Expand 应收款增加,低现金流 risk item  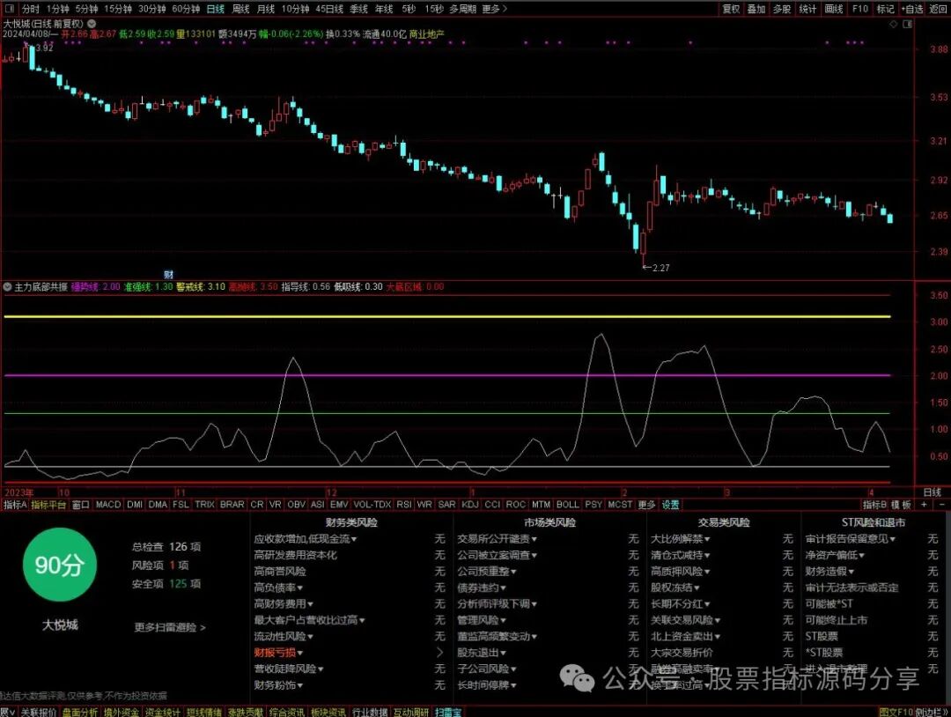click(306, 539)
